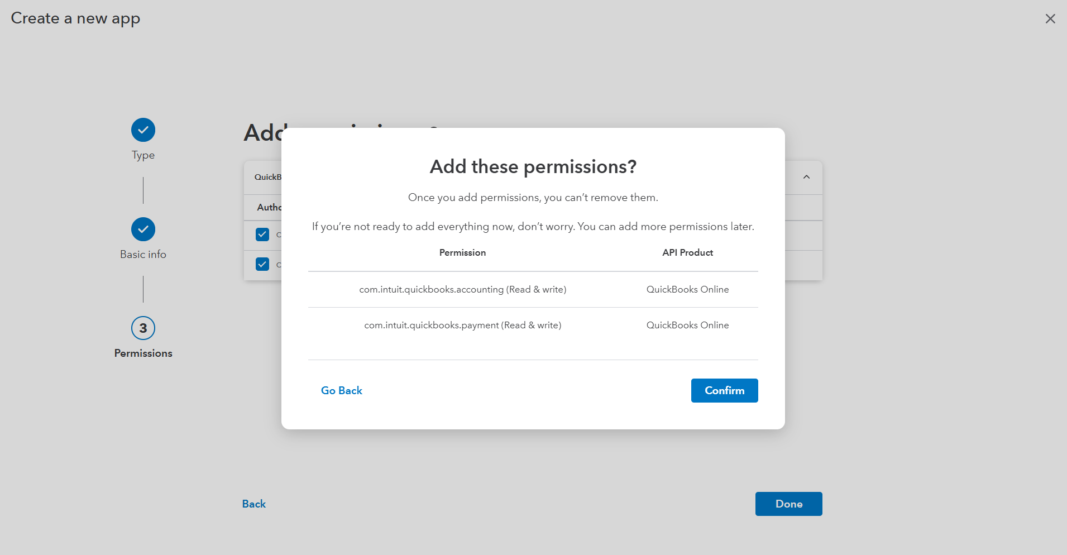Screen dimensions: 1067x555
Task: Select the Permissions step label
Action: (143, 353)
